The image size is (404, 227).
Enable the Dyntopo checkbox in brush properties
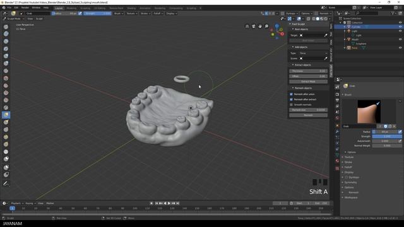point(347,177)
